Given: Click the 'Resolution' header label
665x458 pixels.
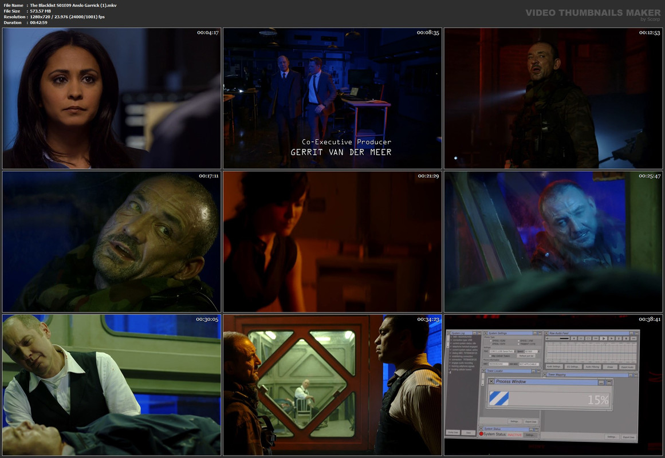Looking at the screenshot, I should (14, 17).
